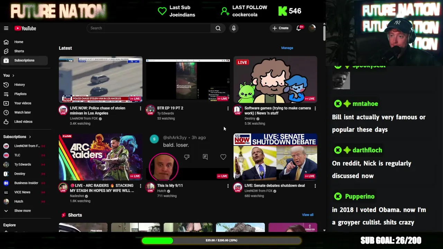
Task: Open options menu for BTR EP 19 PT 2
Action: (x=228, y=109)
